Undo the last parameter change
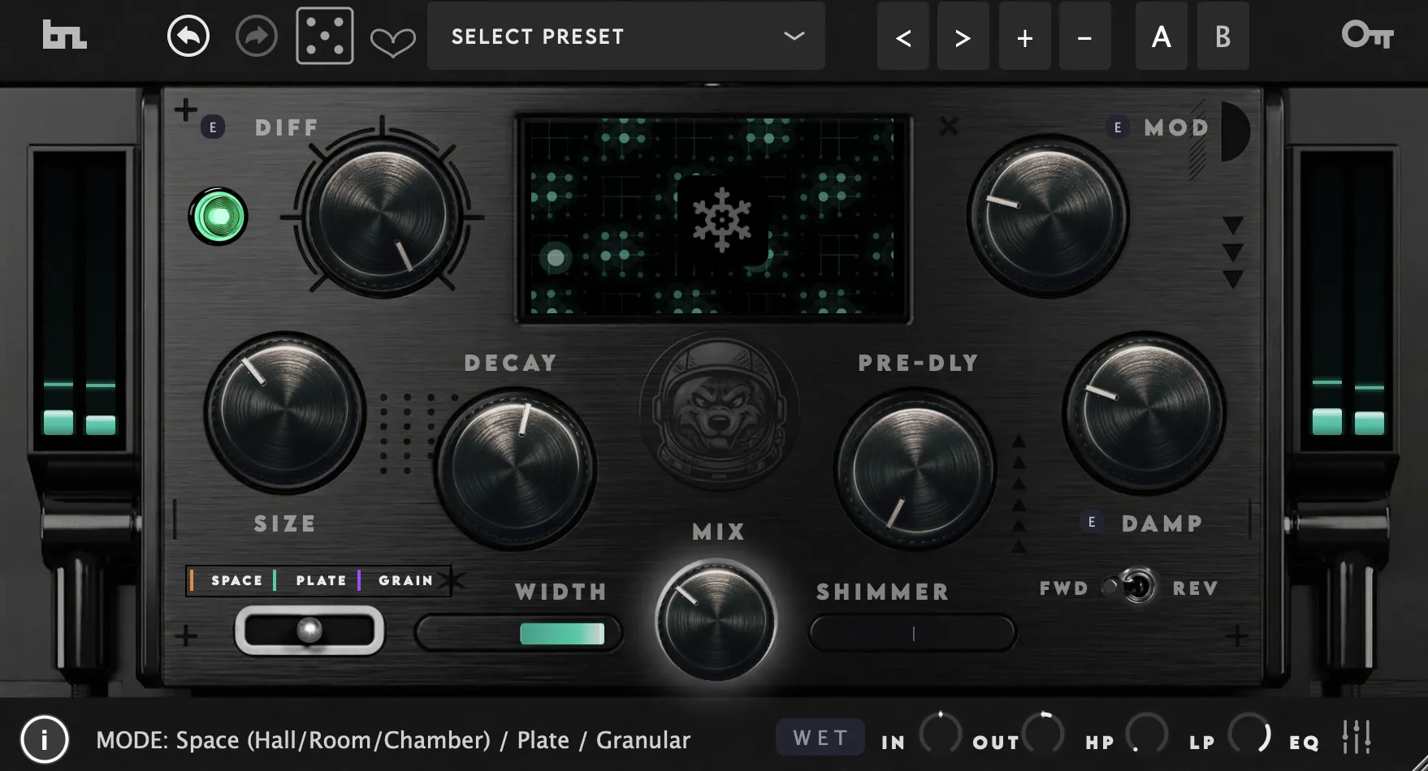This screenshot has width=1428, height=771. (188, 37)
